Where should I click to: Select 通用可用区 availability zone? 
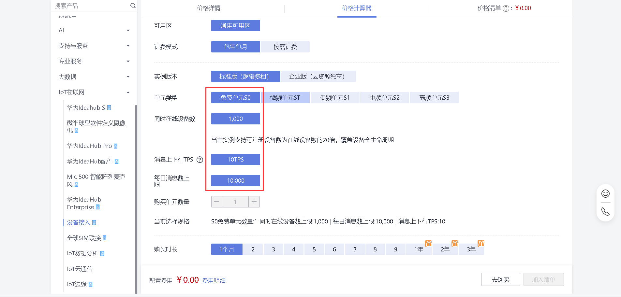(x=236, y=26)
